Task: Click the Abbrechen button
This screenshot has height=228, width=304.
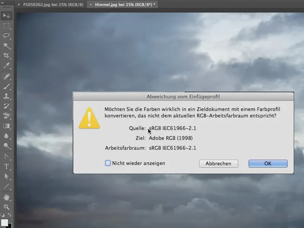Action: 218,163
